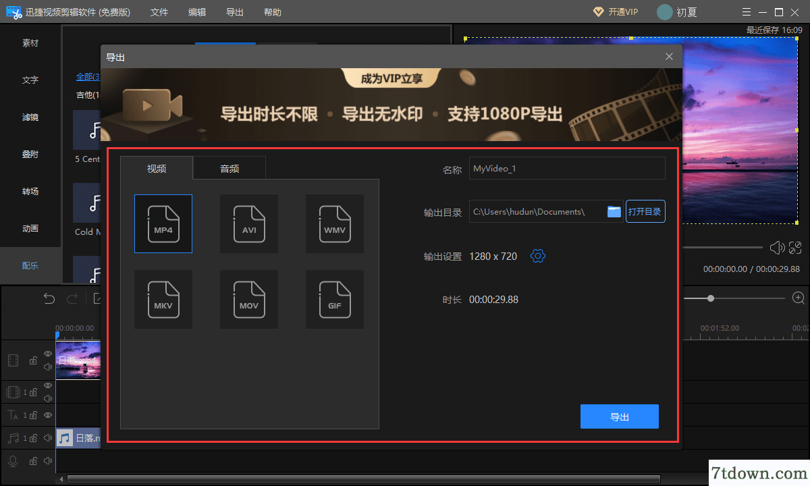The width and height of the screenshot is (810, 486).
Task: Mute the main video track speaker
Action: coord(48,367)
